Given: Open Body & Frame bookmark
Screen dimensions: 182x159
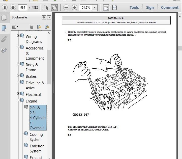Looking at the screenshot, I should point(32,67).
